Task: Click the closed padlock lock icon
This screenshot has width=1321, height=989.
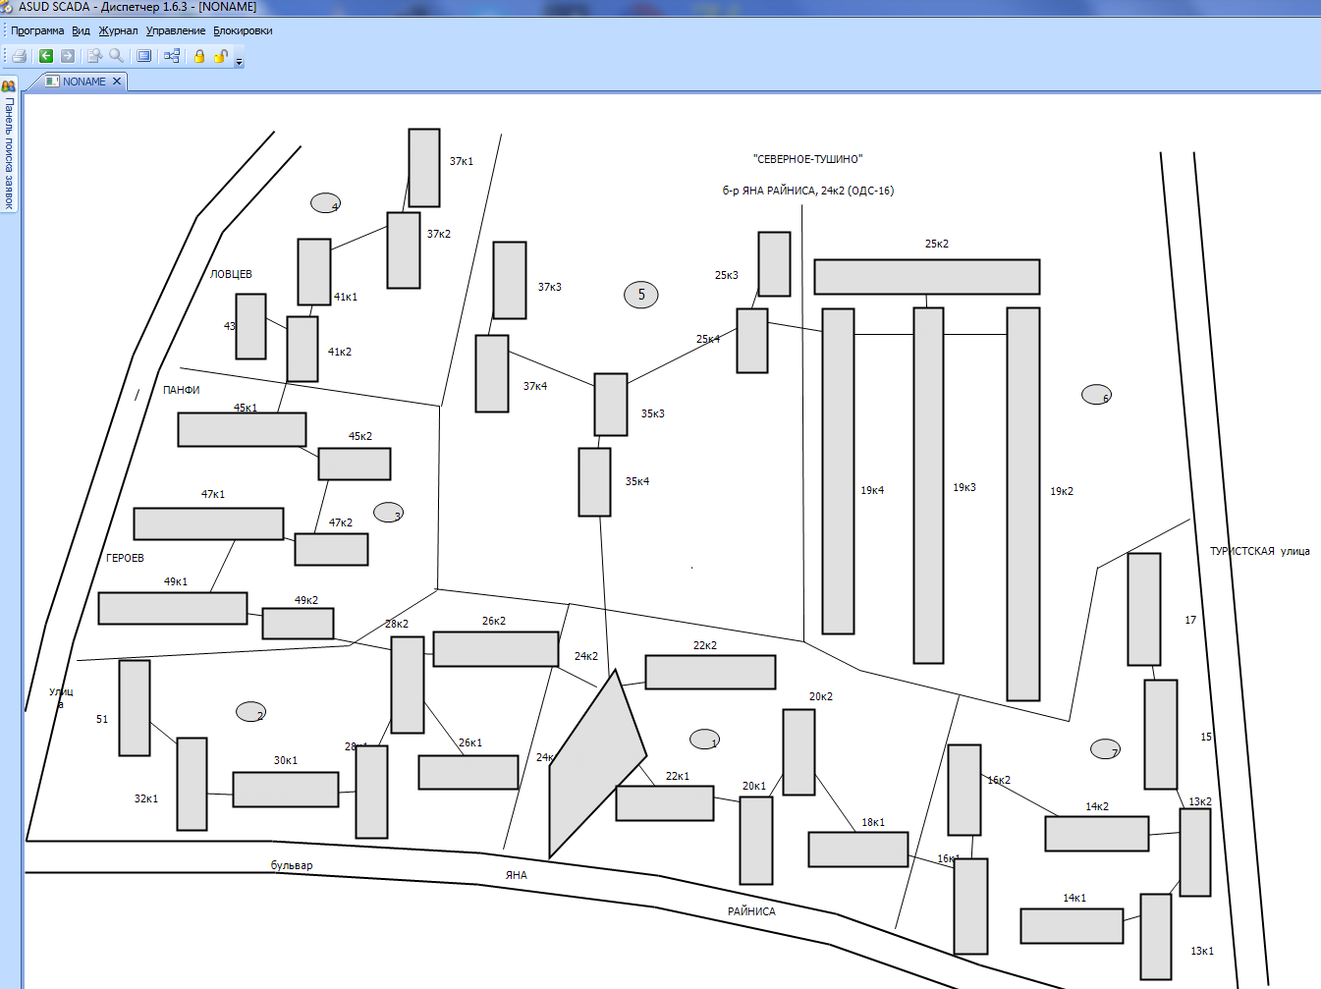Action: [199, 56]
